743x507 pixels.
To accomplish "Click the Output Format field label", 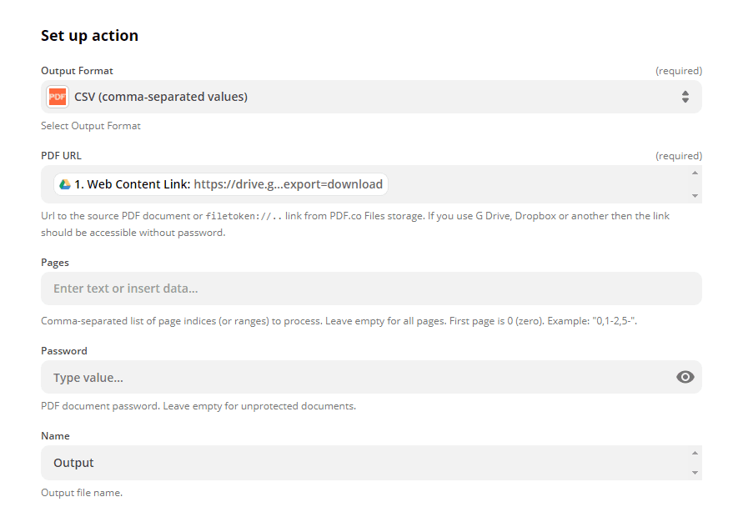I will point(77,71).
